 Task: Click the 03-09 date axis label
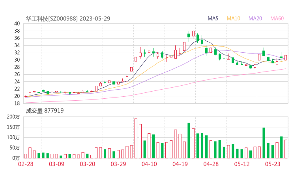56,164
